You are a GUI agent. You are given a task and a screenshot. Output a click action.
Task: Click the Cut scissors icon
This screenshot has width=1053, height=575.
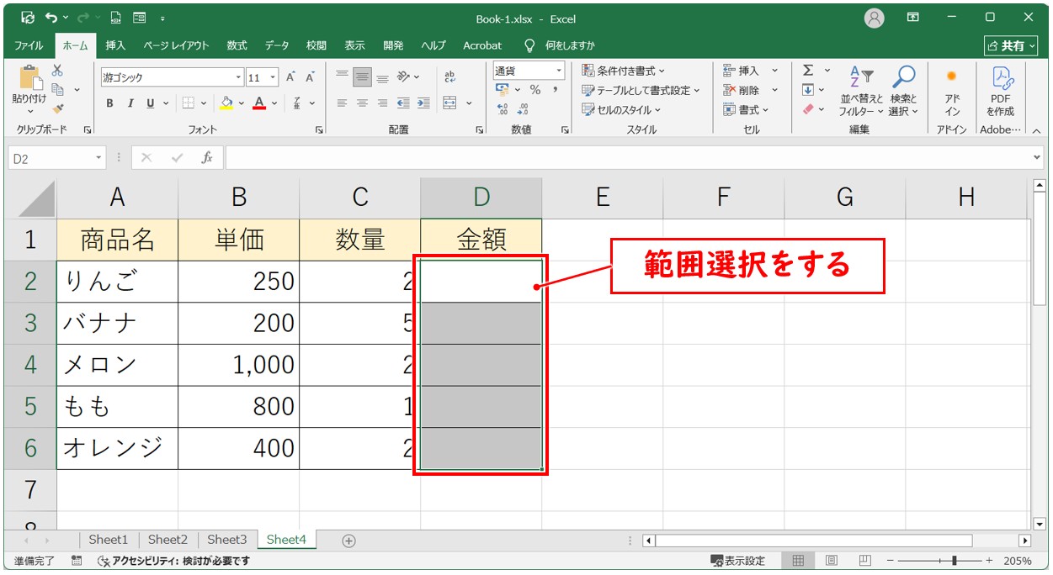point(57,71)
